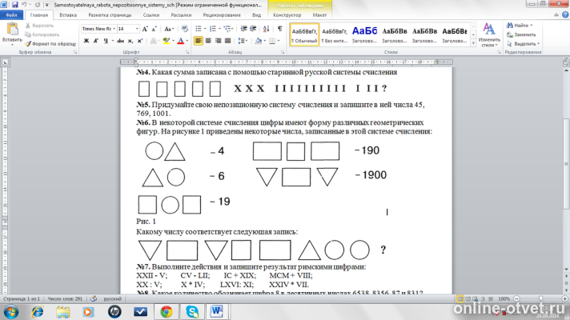Screen dimensions: 570x320
Task: Click the Формат по образцу painter
Action: tap(50, 43)
